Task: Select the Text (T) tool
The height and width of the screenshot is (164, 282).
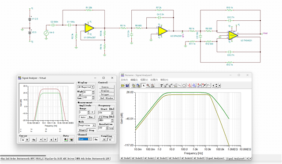Action: pos(161,86)
